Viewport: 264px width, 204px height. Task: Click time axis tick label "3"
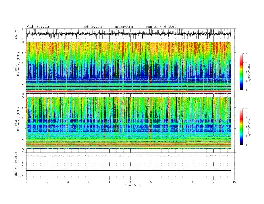[89, 182]
